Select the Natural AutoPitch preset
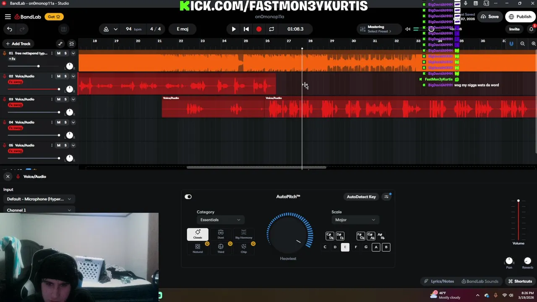The width and height of the screenshot is (537, 302). 198,248
